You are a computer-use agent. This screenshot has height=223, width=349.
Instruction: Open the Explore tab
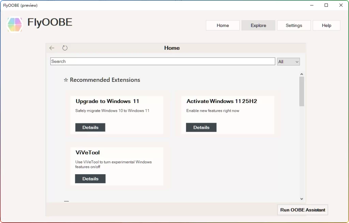(258, 25)
